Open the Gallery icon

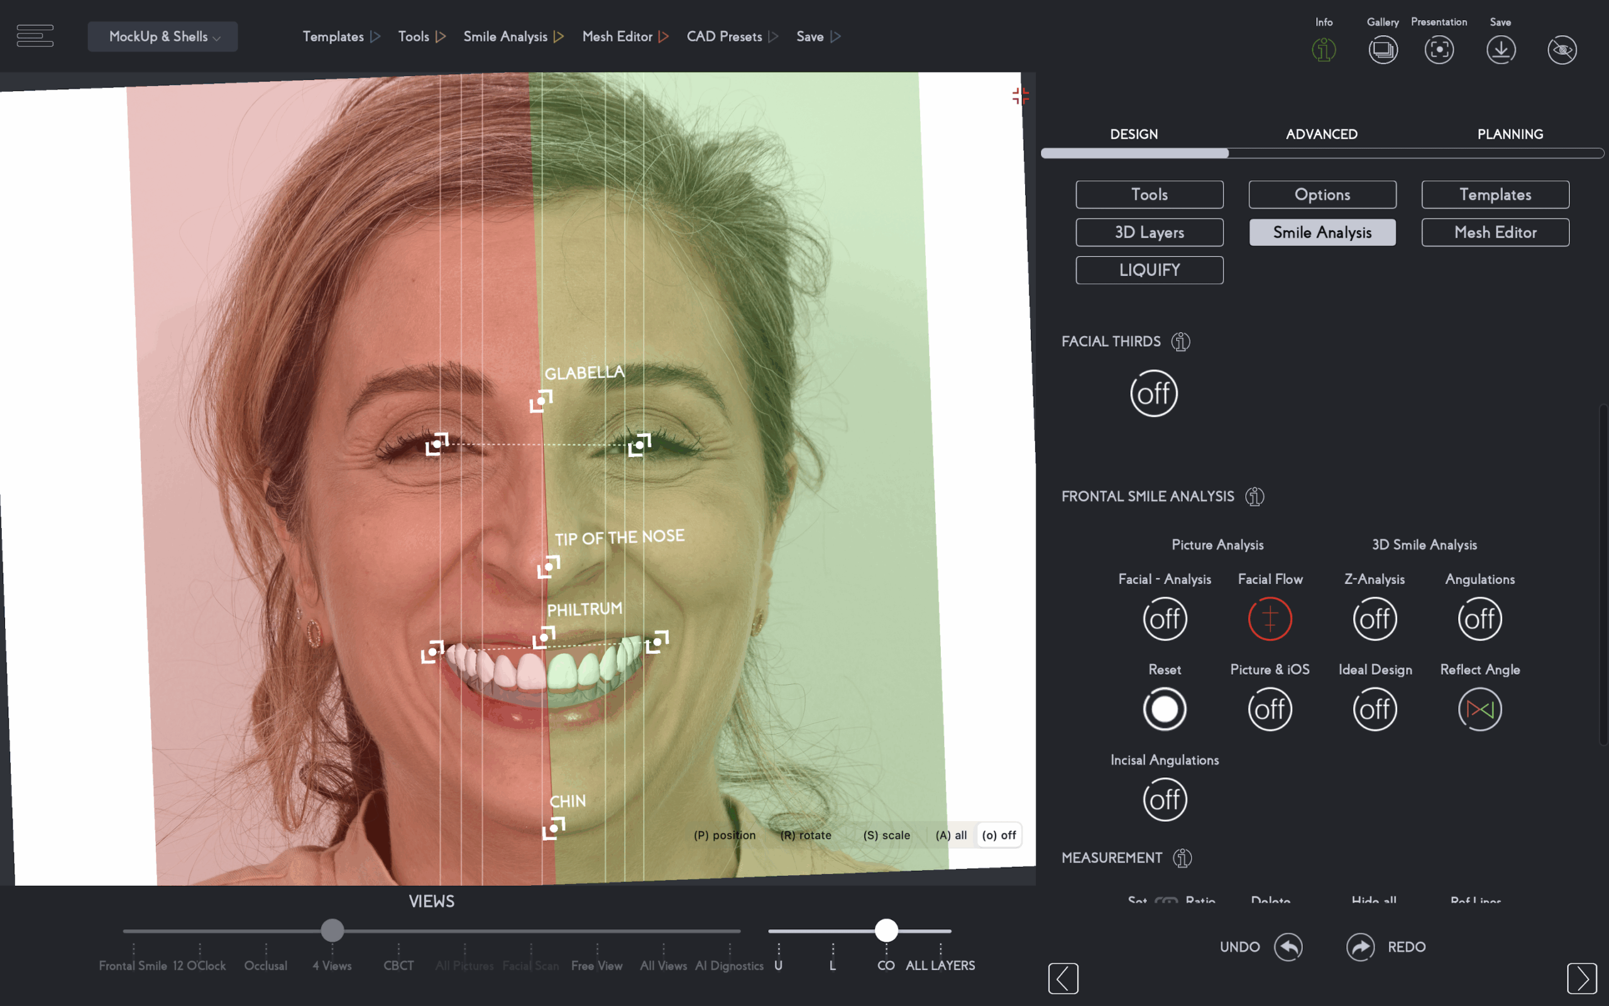coord(1382,50)
